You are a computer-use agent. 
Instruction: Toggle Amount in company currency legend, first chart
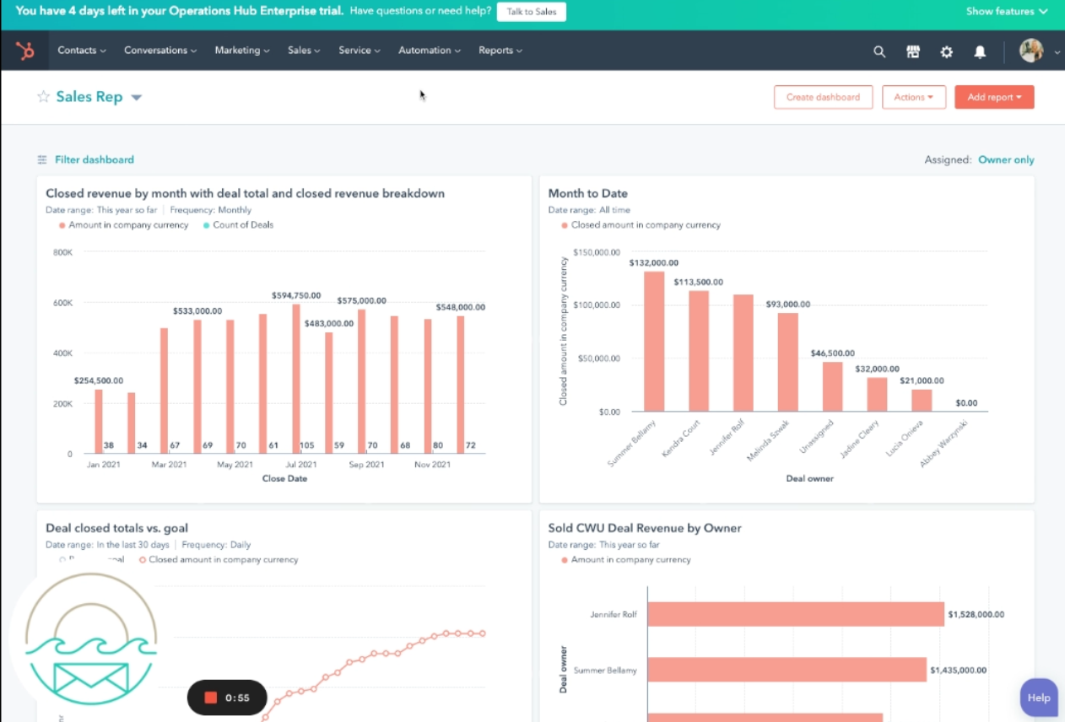(x=124, y=225)
